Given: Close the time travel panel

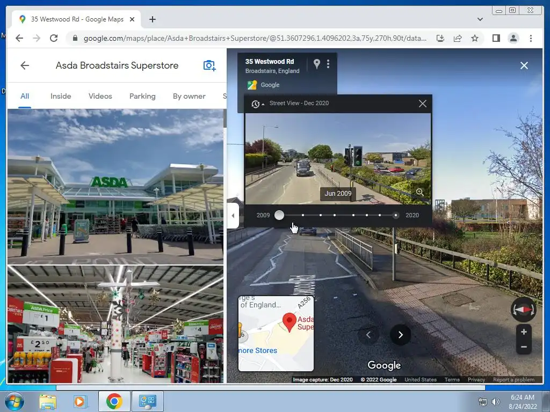Looking at the screenshot, I should pyautogui.click(x=422, y=104).
